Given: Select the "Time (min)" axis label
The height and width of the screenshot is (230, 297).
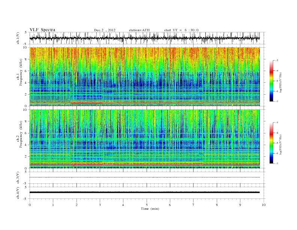Looking at the screenshot, I should tap(150, 209).
